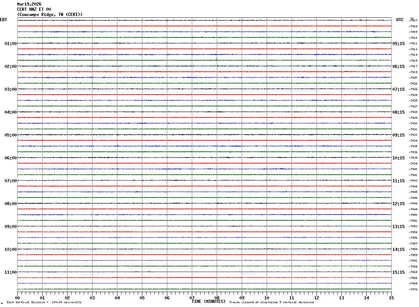Click the '10:15' UTC time label
Screen dimensions: 419x307
tap(399, 158)
